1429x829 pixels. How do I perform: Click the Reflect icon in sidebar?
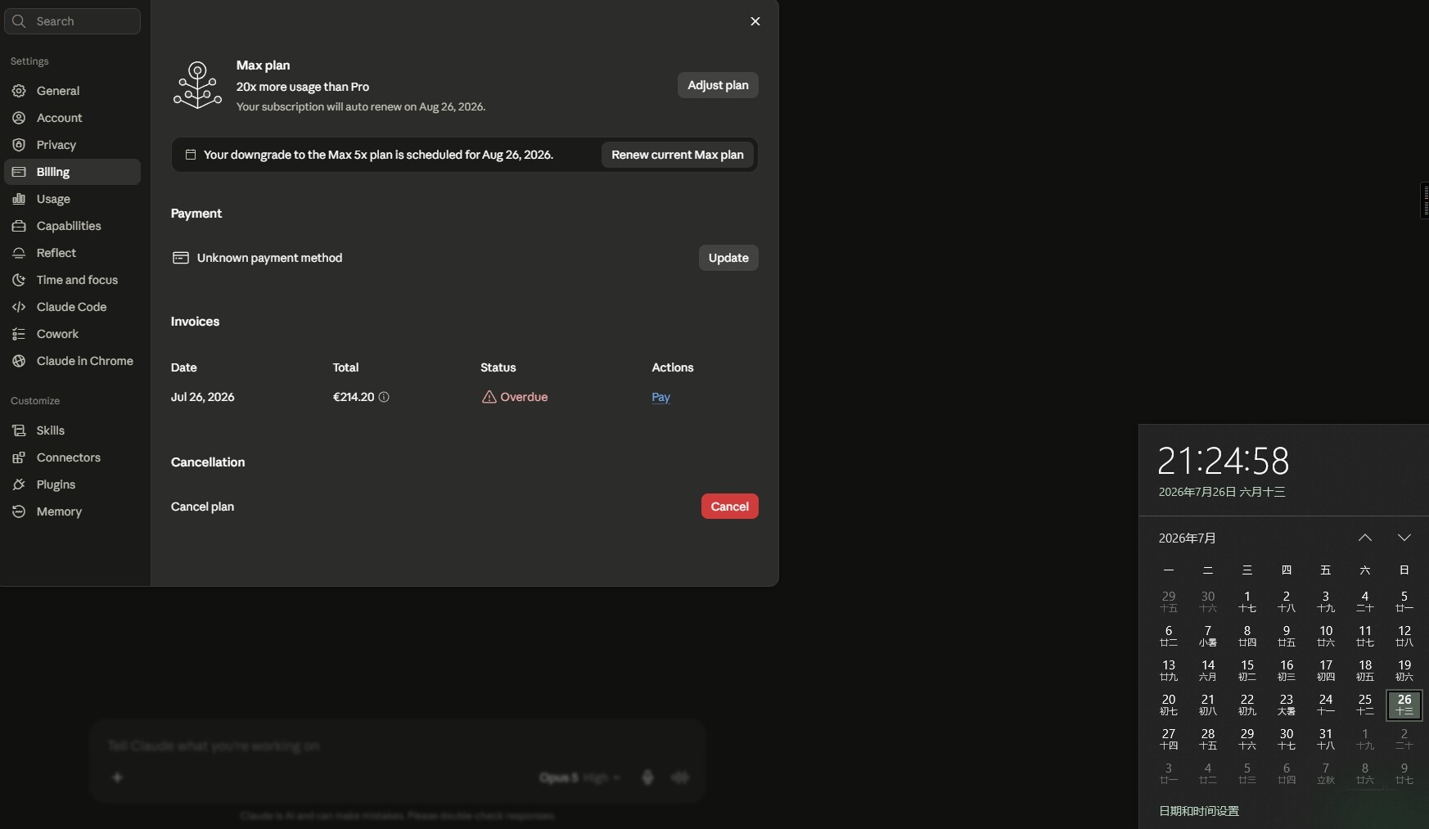[x=19, y=253]
